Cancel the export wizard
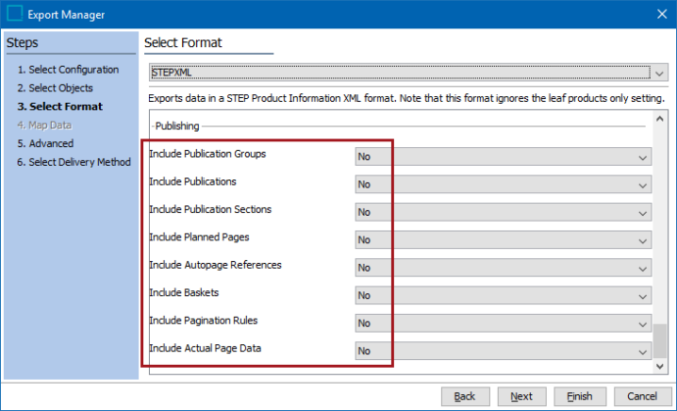This screenshot has height=411, width=677. point(642,396)
